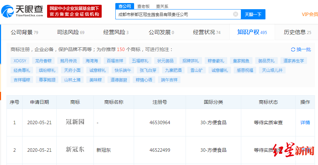Click the 新冠东 trademark image

pyautogui.click(x=75, y=150)
